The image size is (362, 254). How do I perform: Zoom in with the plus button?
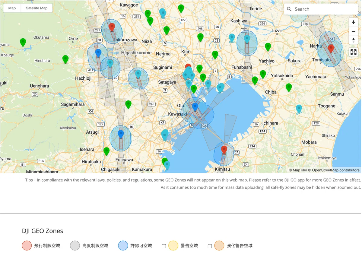(354, 22)
